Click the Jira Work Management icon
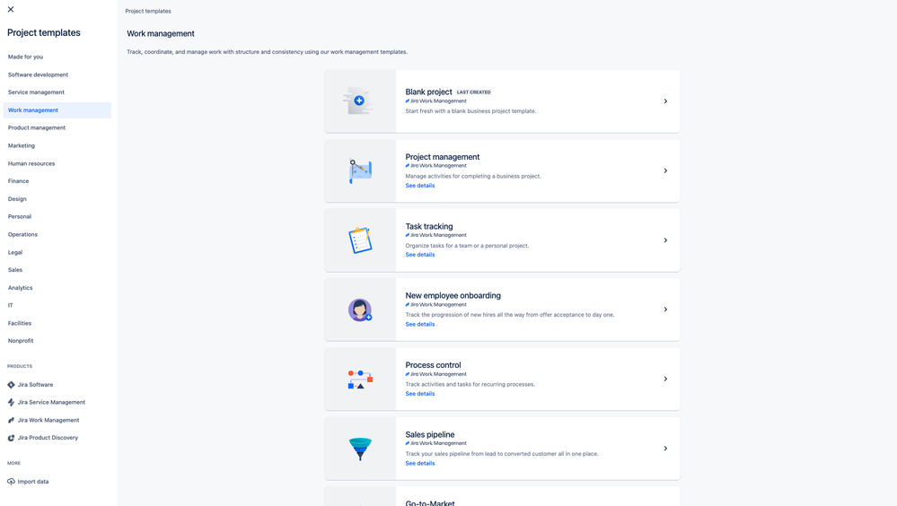The height and width of the screenshot is (506, 897). pyautogui.click(x=11, y=420)
